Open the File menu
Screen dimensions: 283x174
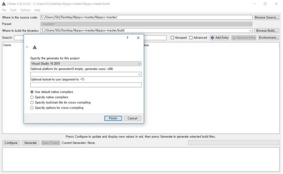click(4, 10)
